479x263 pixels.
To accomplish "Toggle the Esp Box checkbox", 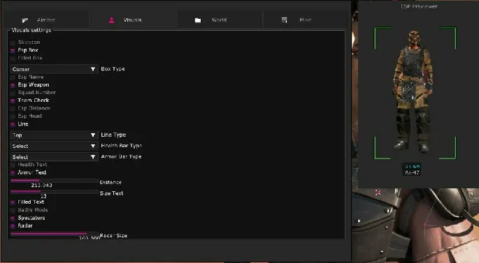I will (13, 51).
